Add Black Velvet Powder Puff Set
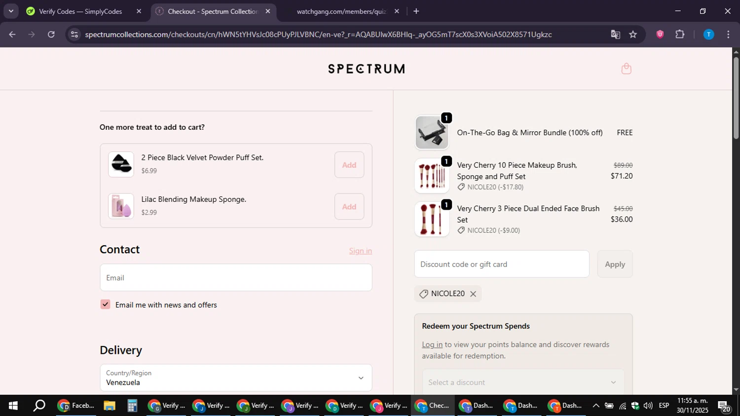 (x=349, y=165)
